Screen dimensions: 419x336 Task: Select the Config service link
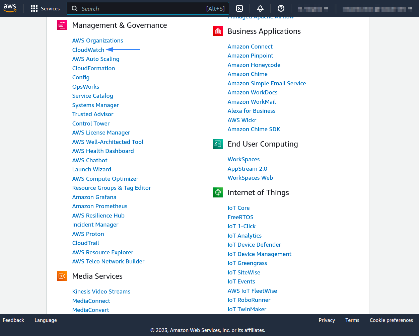click(x=81, y=77)
